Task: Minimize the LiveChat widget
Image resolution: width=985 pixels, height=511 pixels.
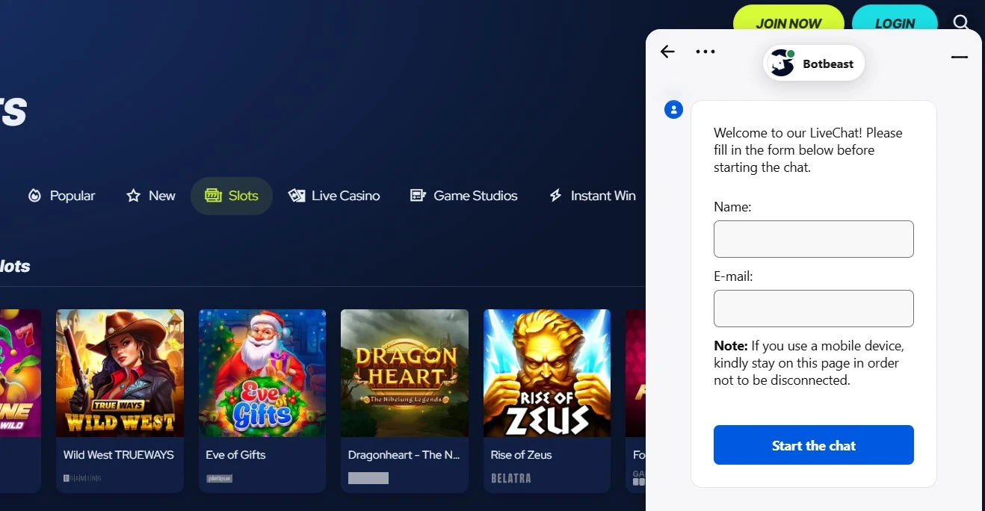Action: pos(960,57)
